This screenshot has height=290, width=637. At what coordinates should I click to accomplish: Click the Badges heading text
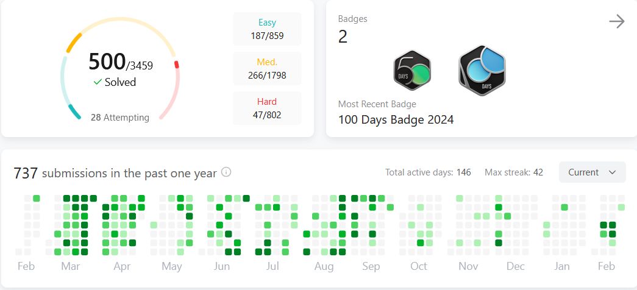pos(352,19)
